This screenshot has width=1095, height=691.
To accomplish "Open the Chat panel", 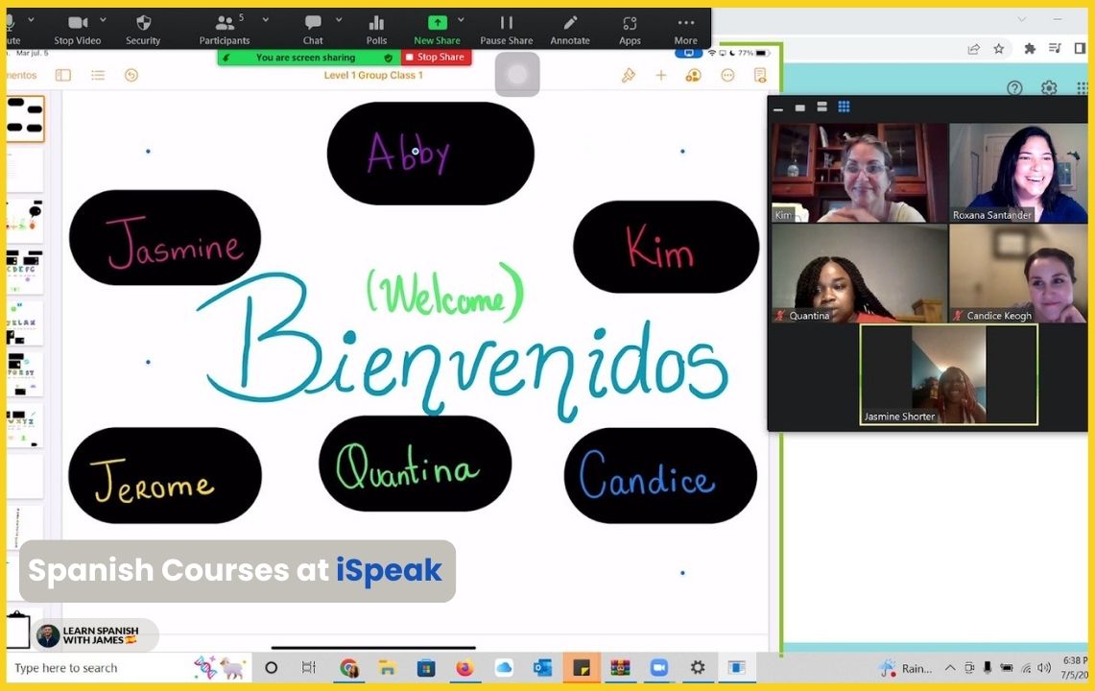I will [313, 28].
